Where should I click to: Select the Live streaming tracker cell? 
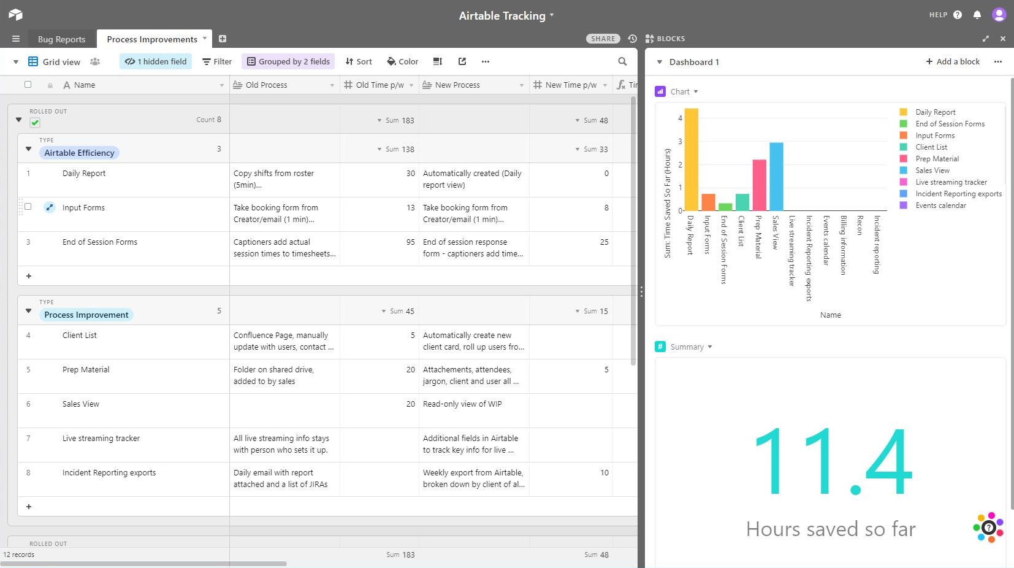click(x=123, y=445)
